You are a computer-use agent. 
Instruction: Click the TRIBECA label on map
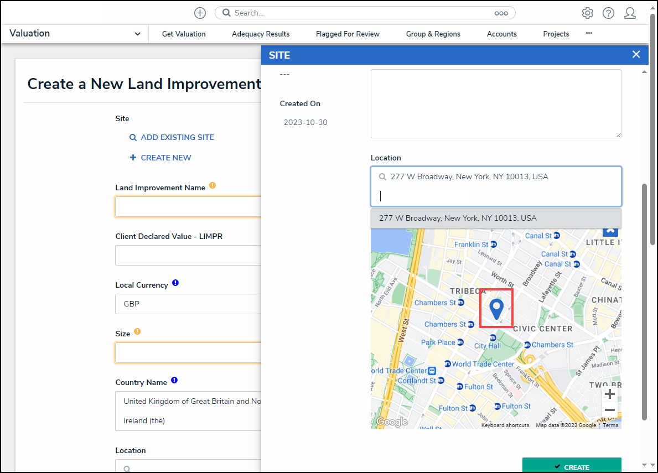(x=468, y=291)
